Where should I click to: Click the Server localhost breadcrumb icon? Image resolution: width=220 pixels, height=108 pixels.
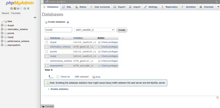pyautogui.click(x=47, y=2)
